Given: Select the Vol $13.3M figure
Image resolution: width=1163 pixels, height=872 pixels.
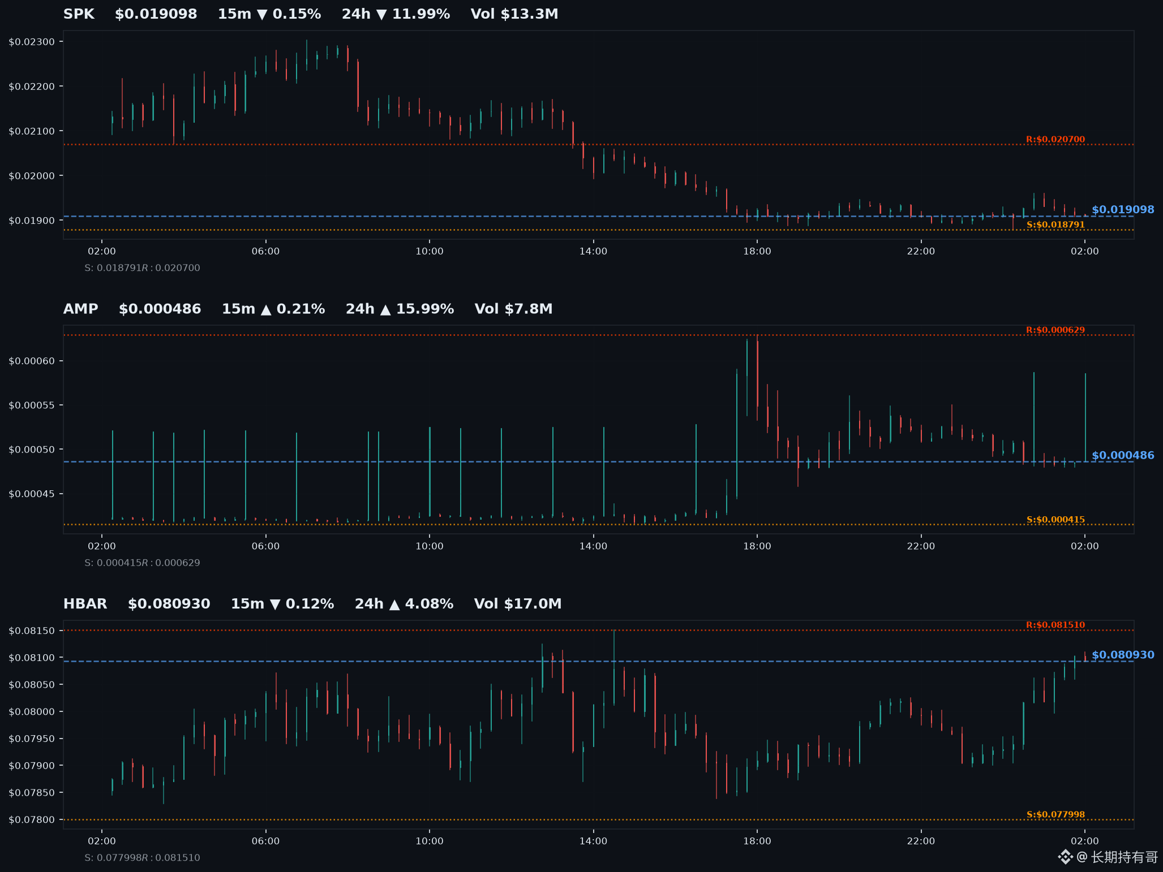Looking at the screenshot, I should pyautogui.click(x=514, y=14).
